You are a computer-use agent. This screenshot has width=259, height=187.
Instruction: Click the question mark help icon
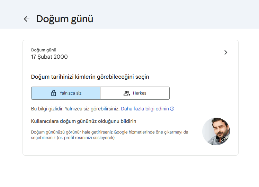click(x=172, y=109)
